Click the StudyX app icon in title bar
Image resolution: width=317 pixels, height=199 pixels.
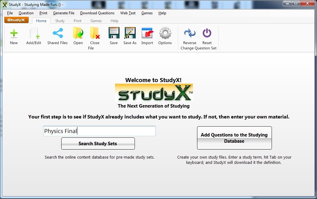click(x=5, y=4)
